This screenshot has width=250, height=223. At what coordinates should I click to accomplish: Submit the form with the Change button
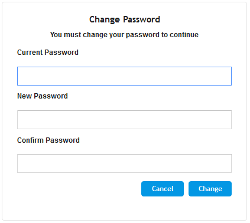point(210,189)
